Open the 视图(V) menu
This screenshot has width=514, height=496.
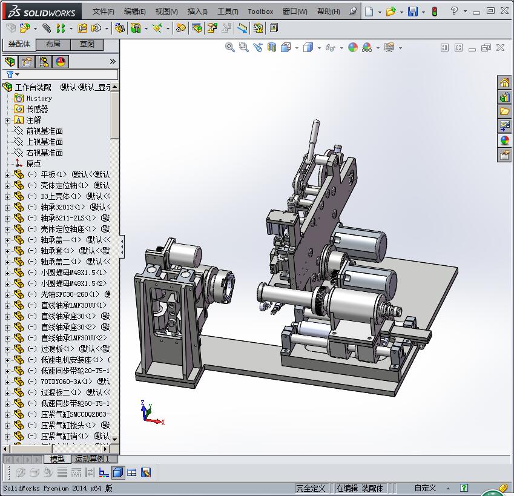166,12
